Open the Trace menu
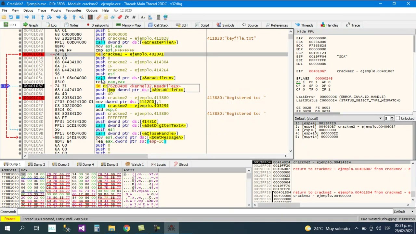This screenshot has height=234, width=416. coord(42,10)
